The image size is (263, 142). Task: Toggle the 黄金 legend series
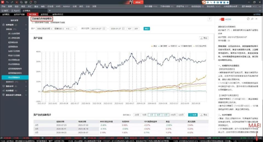pyautogui.click(x=154, y=46)
